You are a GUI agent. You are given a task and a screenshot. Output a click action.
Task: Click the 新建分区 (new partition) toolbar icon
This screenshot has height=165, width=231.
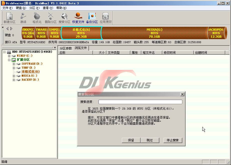[x=9, y=18]
